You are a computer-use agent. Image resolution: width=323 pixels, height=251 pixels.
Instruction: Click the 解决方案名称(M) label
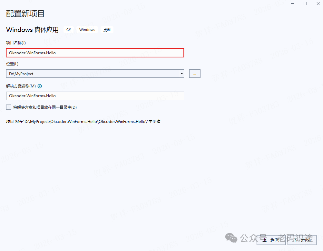click(21, 86)
